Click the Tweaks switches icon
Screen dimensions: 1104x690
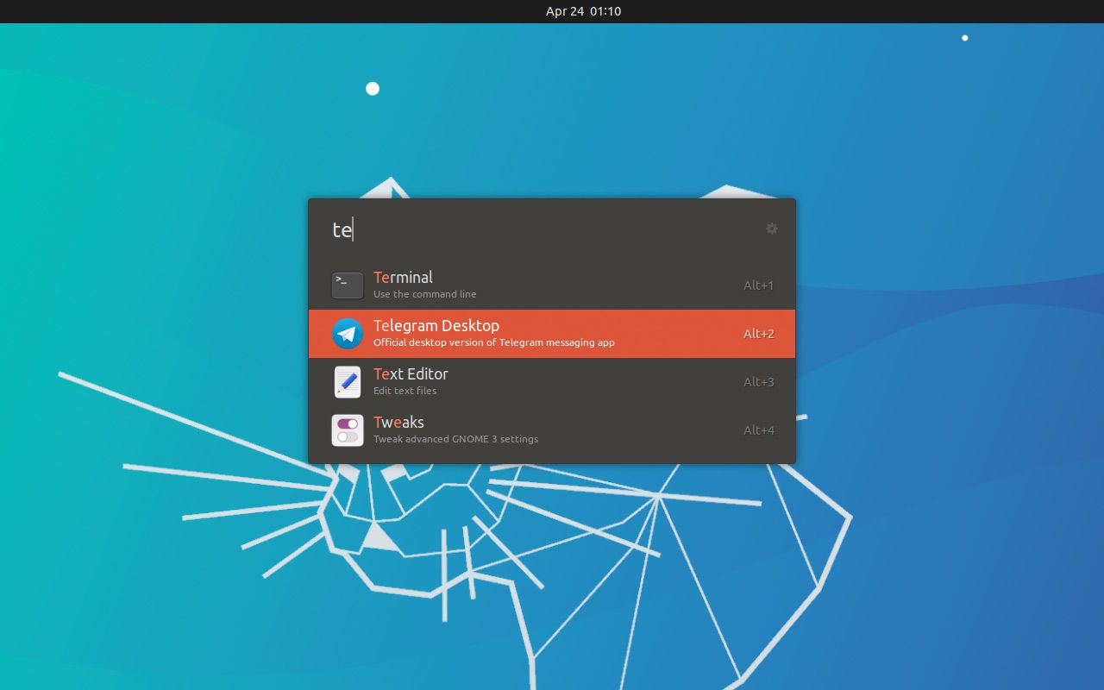(x=348, y=430)
